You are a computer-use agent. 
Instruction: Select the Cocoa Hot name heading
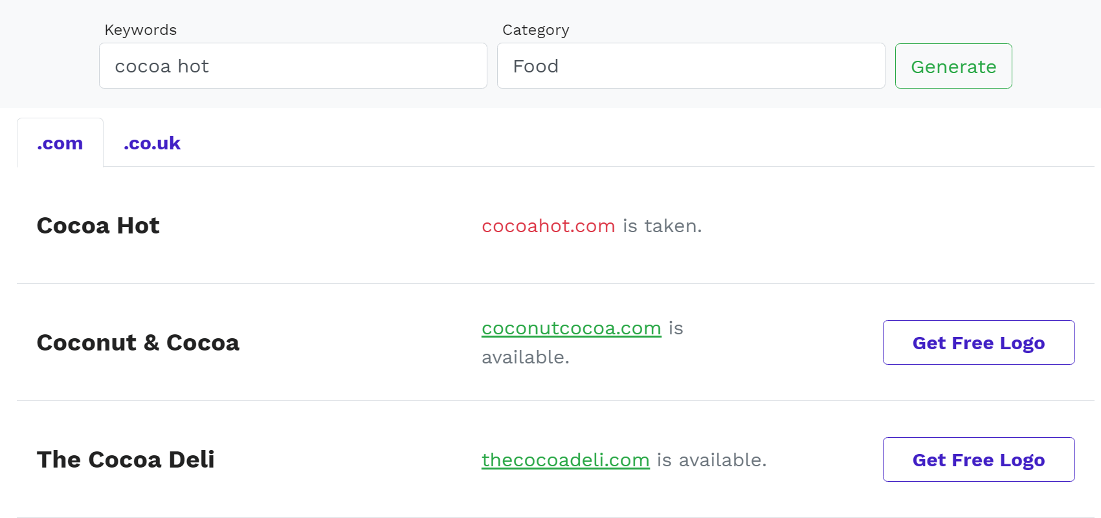tap(98, 225)
